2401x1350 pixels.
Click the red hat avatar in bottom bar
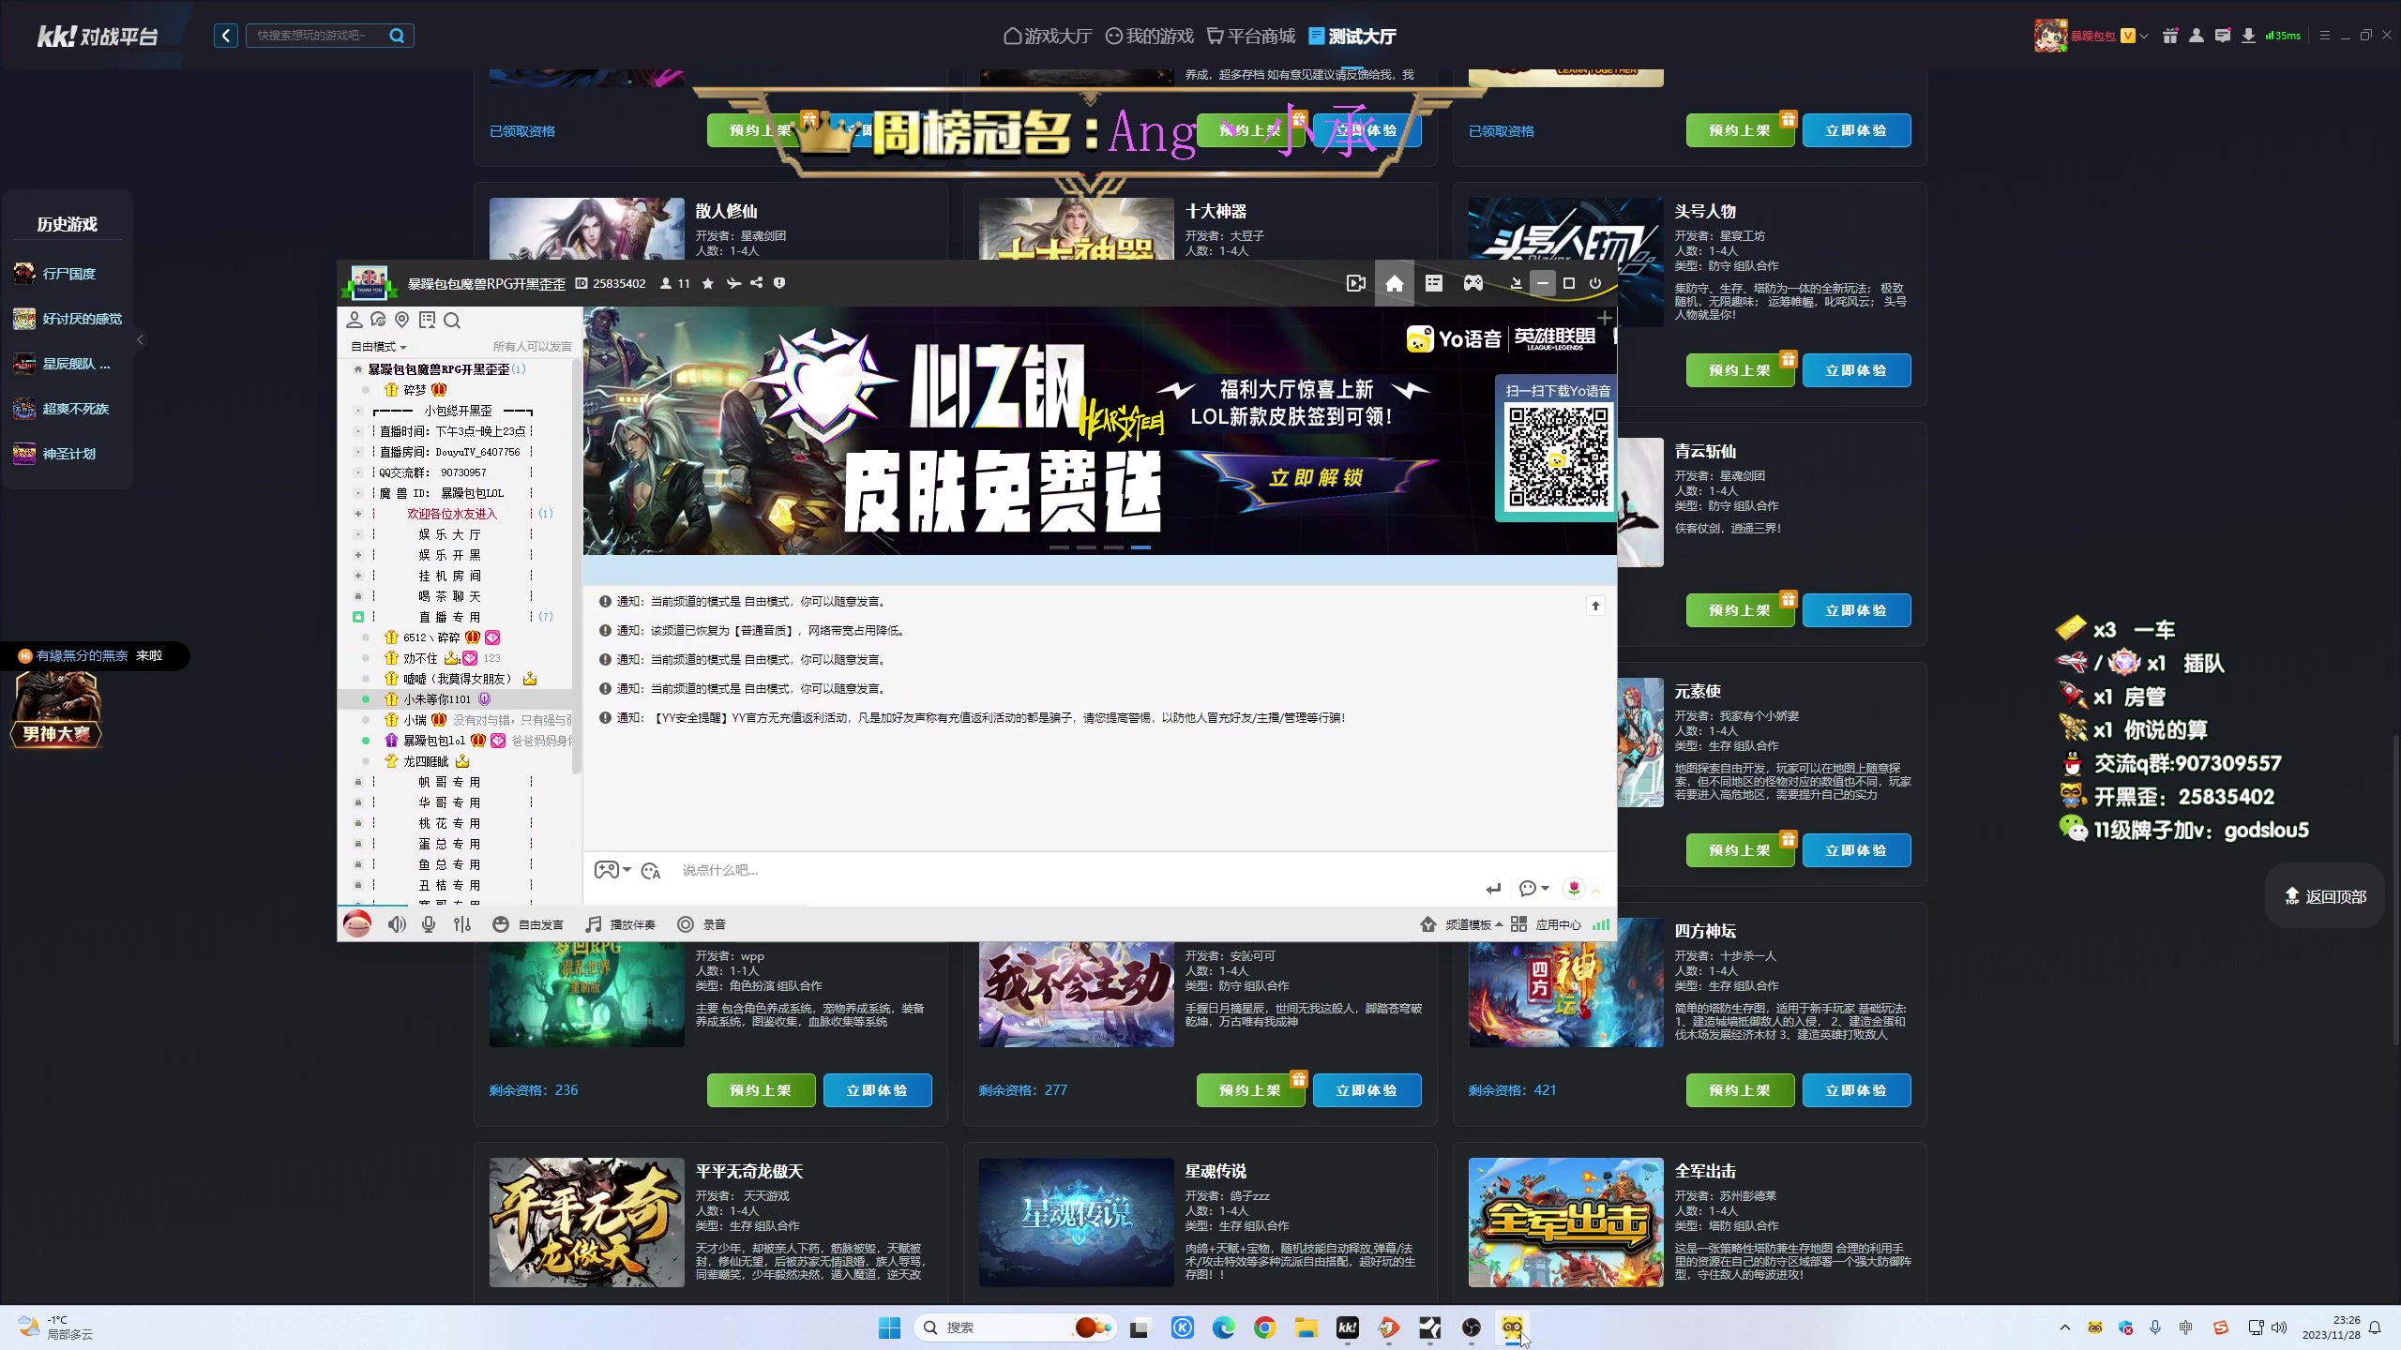click(x=357, y=924)
